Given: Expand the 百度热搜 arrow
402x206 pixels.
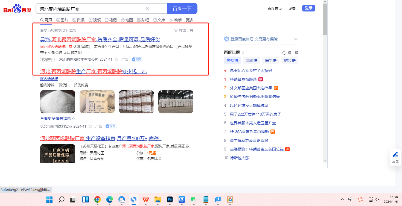Looking at the screenshot, I should [243, 52].
